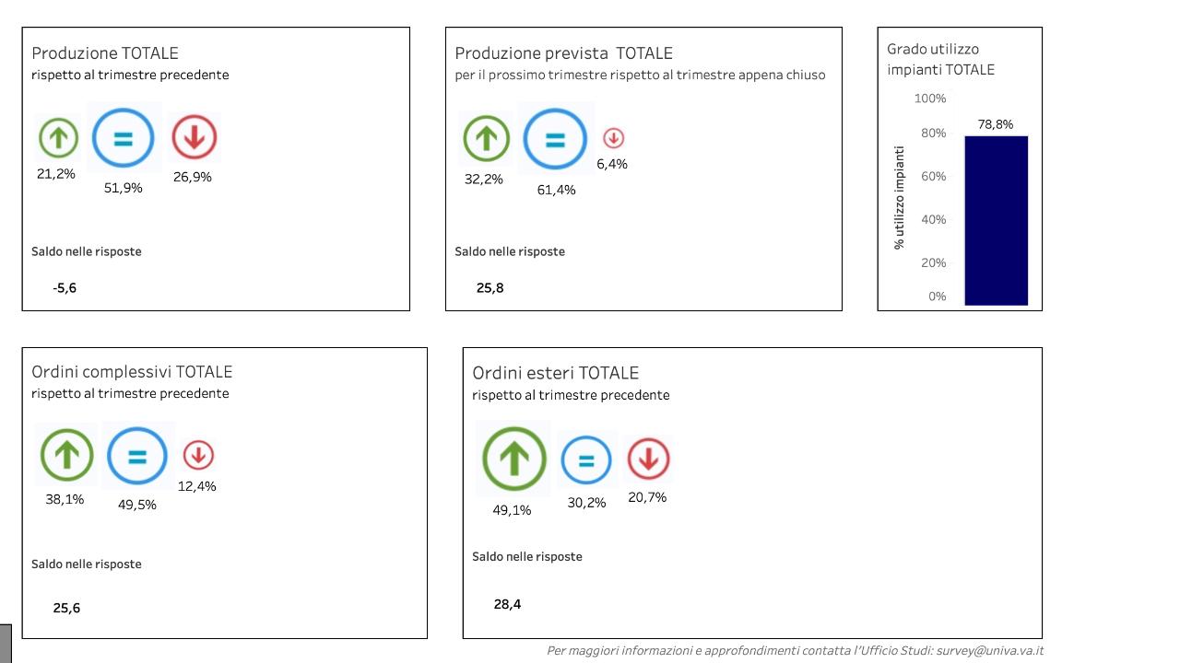Click large green up arrow in Ordini esteri
The width and height of the screenshot is (1180, 663).
pos(513,458)
